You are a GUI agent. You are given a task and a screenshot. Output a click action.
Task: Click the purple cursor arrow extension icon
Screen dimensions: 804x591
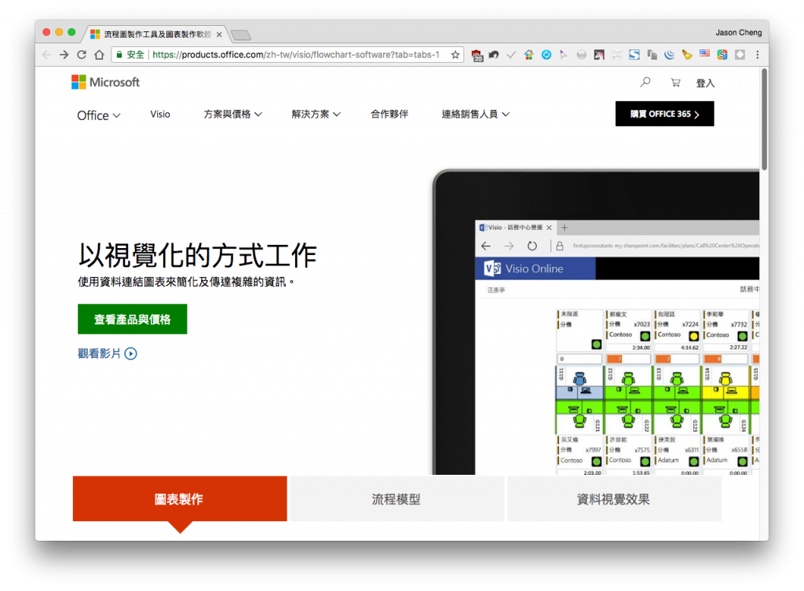564,55
